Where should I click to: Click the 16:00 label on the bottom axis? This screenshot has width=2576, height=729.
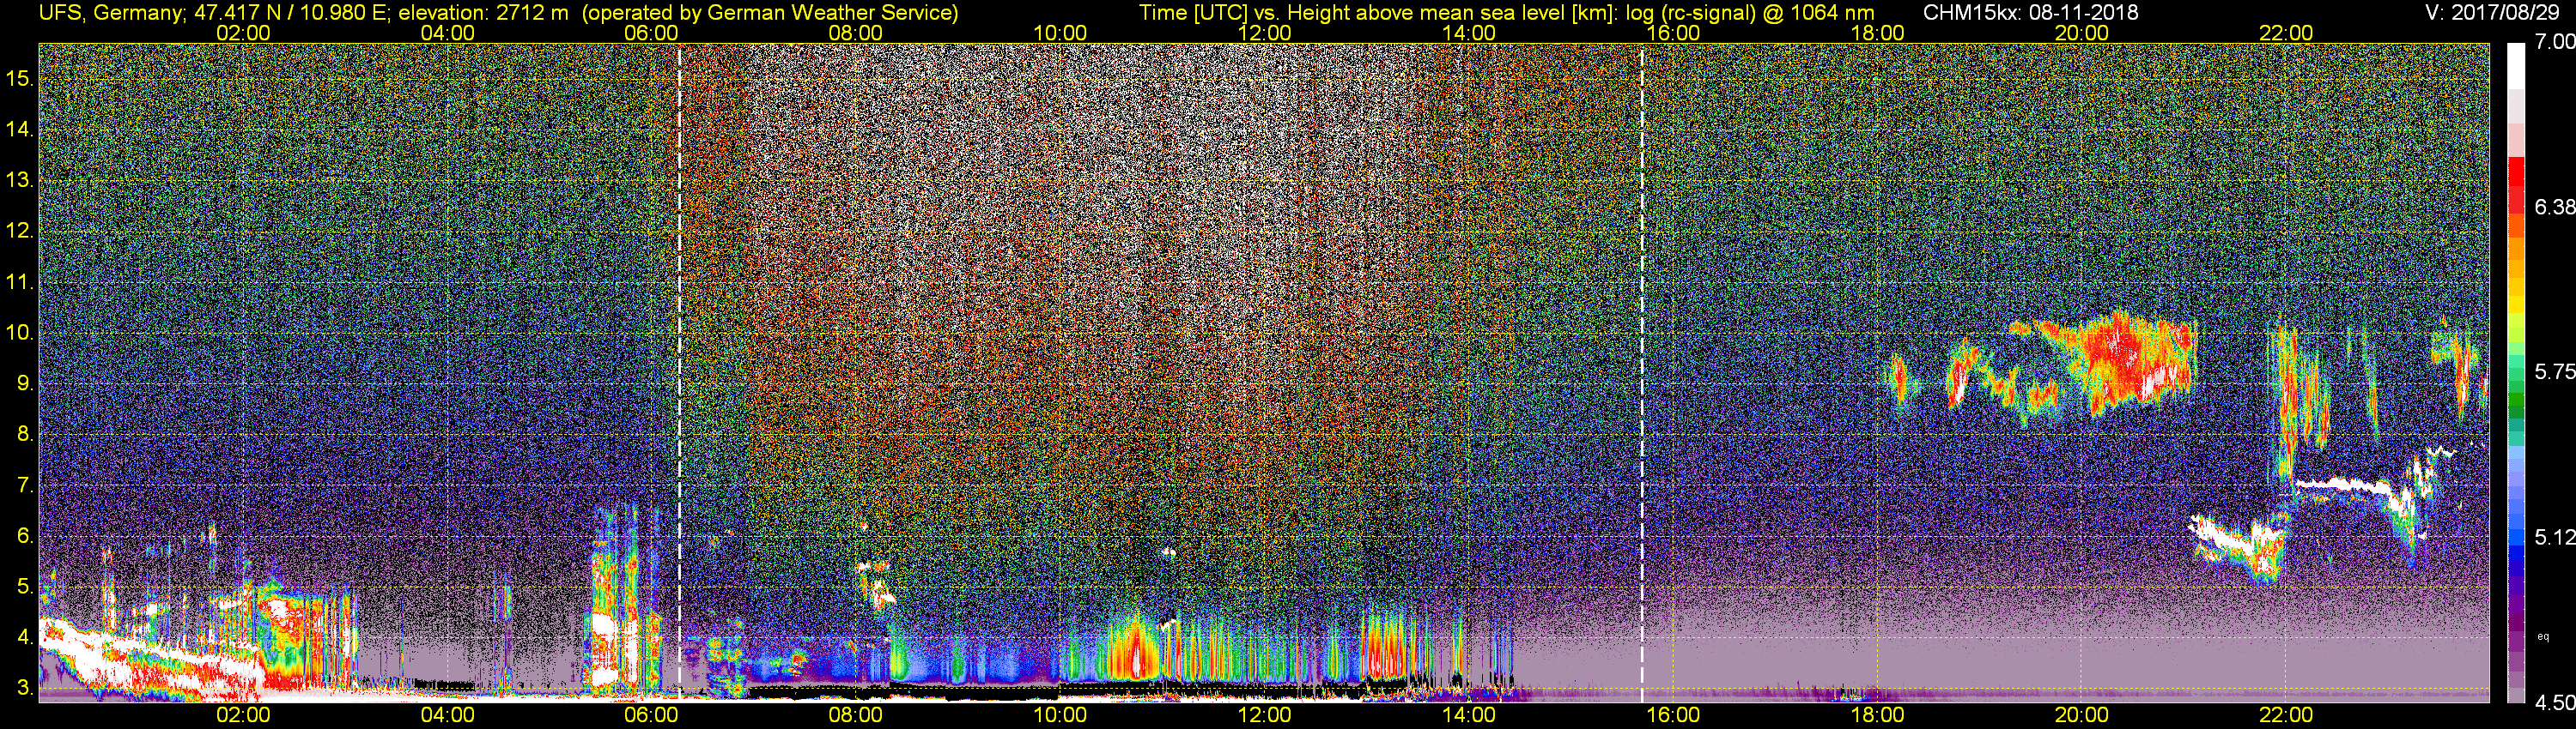click(x=1673, y=715)
